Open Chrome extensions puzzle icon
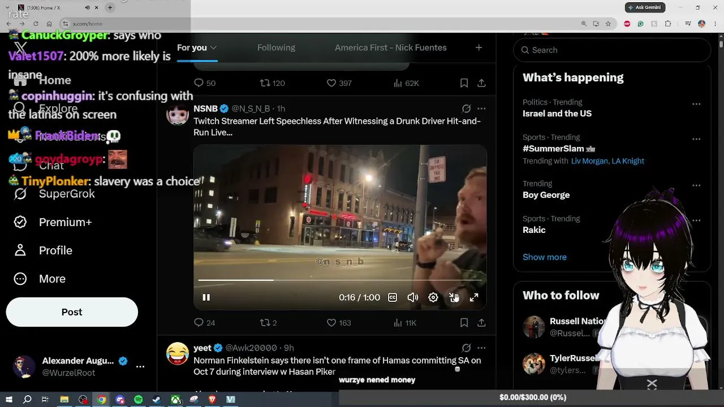The image size is (724, 407). click(x=668, y=24)
